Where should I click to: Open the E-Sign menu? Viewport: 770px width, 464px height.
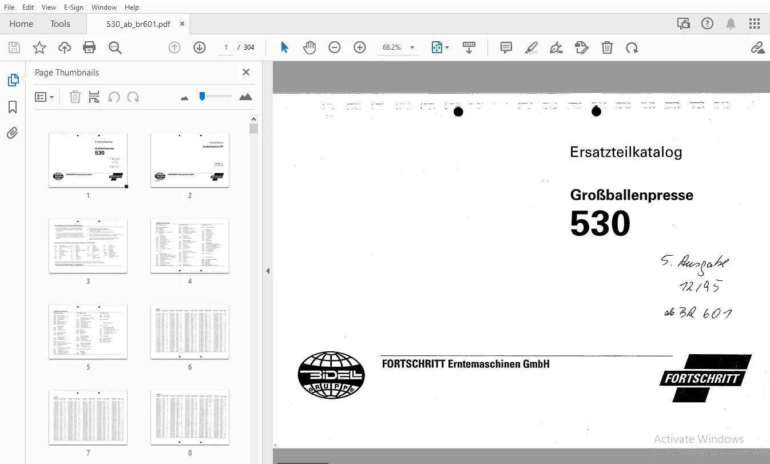click(74, 7)
